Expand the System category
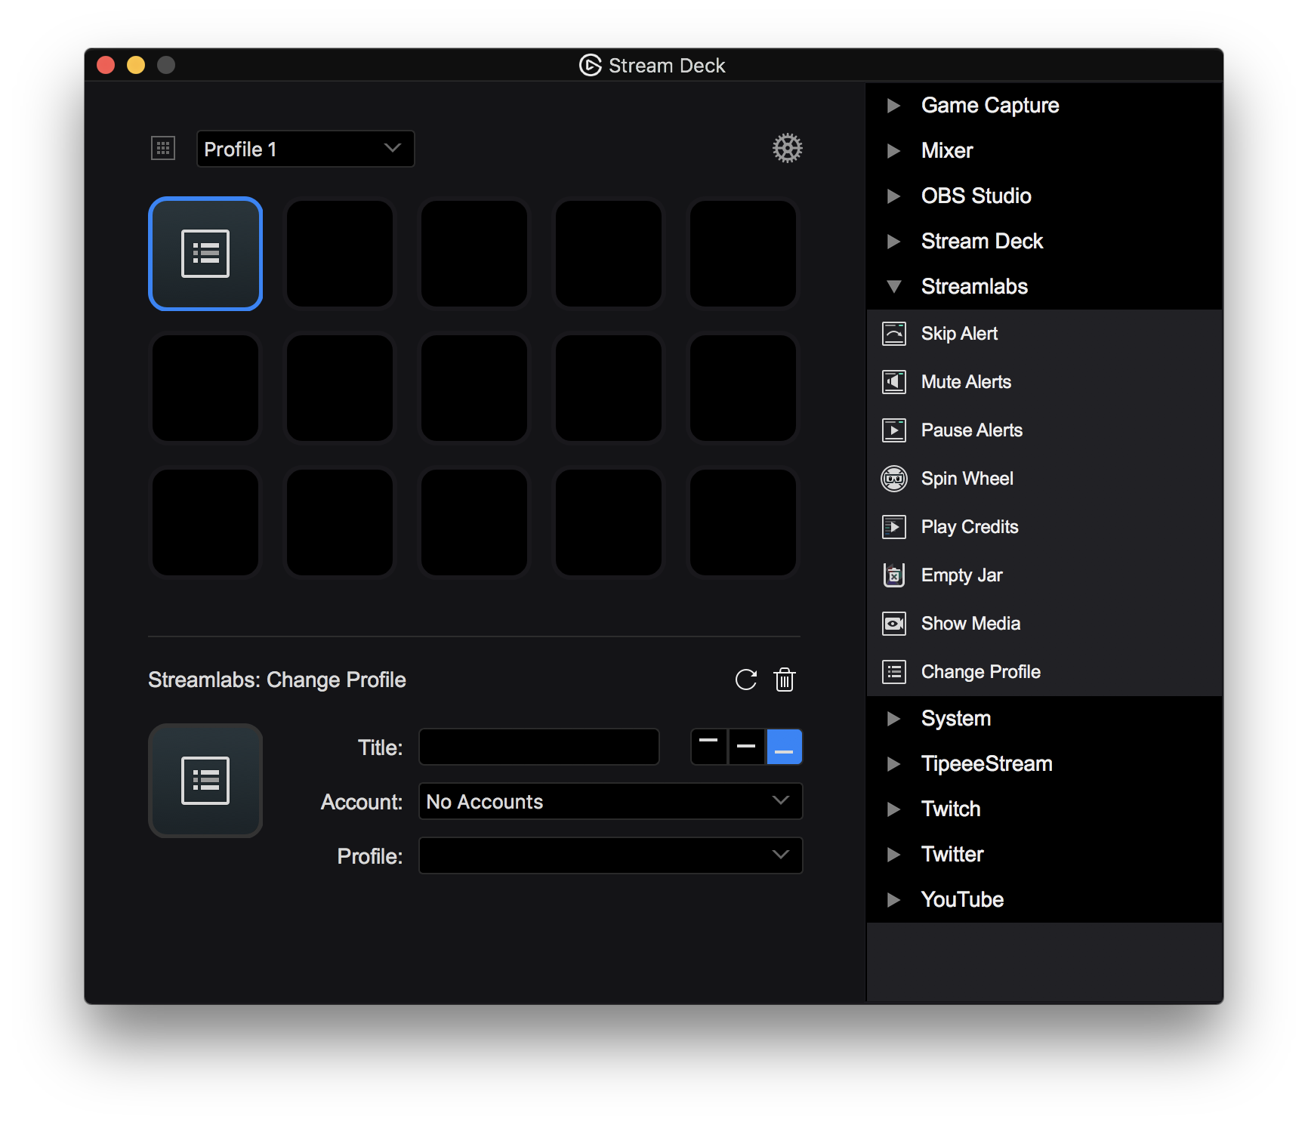Viewport: 1308px width, 1125px height. 893,718
